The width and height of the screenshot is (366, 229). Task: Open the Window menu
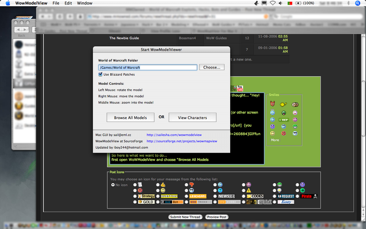click(x=85, y=3)
